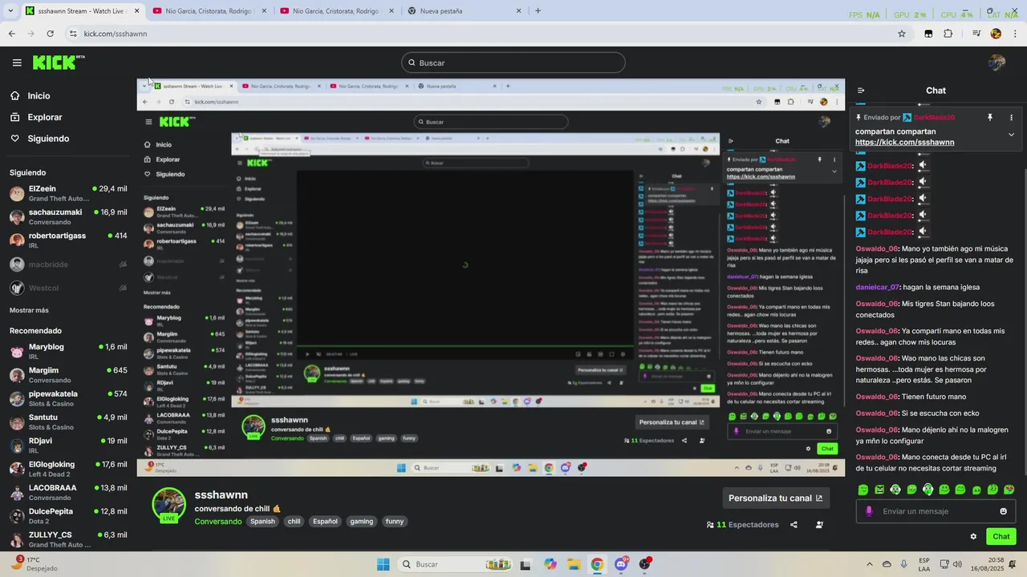Image resolution: width=1027 pixels, height=577 pixels.
Task: Open the media controls icon in toolbar
Action: click(976, 34)
